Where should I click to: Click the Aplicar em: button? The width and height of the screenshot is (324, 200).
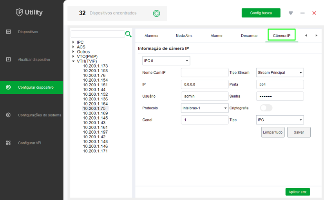click(297, 192)
